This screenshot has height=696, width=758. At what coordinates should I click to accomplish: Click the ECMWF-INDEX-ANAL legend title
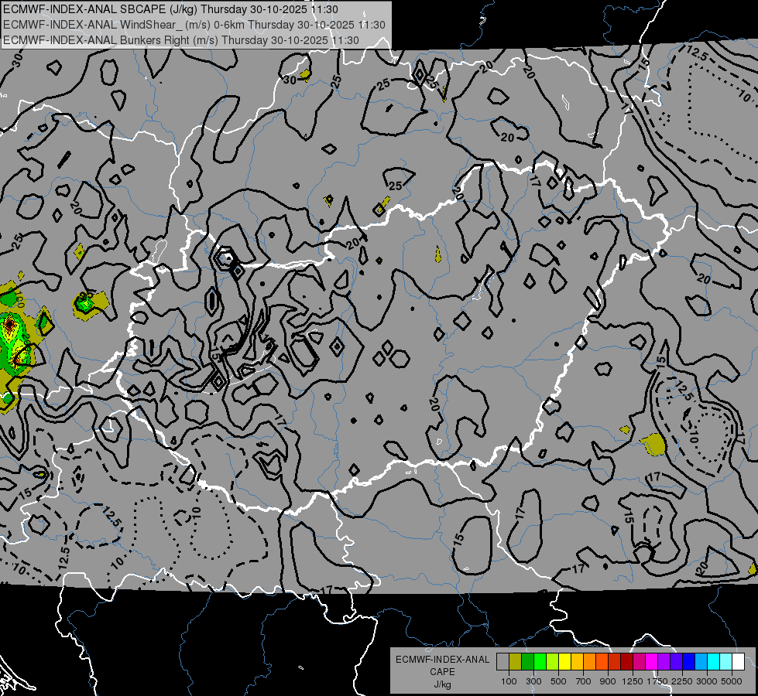pyautogui.click(x=442, y=660)
